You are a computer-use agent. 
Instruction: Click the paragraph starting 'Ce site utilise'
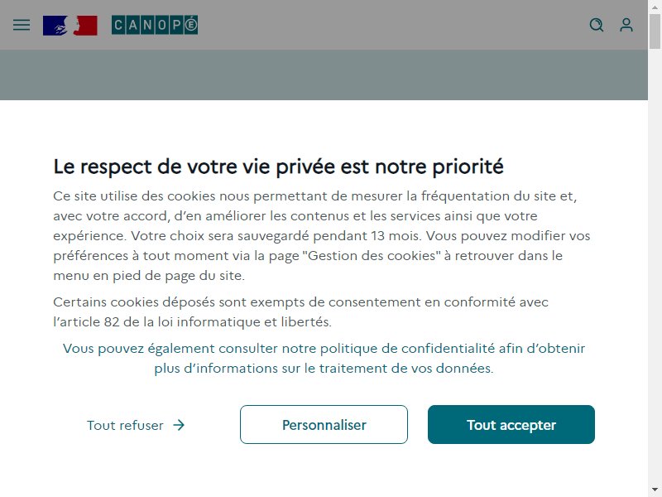coord(322,236)
